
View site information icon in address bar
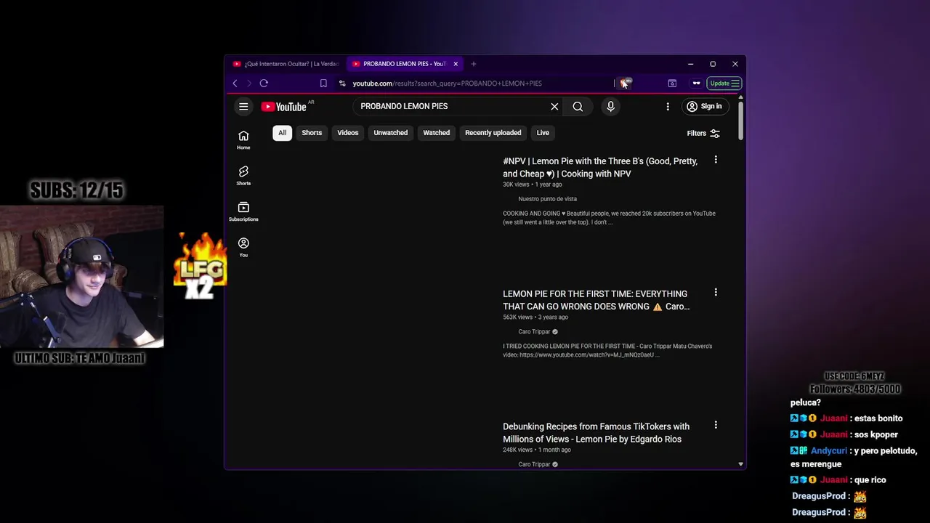click(342, 84)
